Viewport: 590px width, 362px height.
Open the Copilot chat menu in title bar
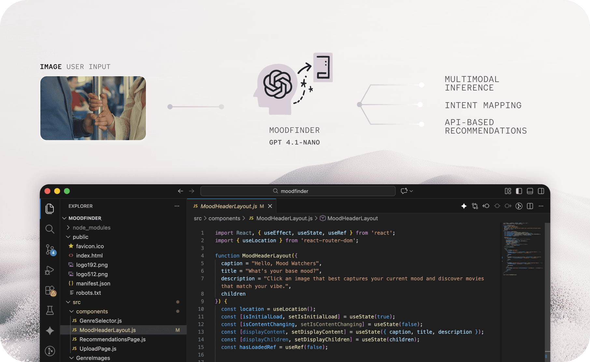407,191
